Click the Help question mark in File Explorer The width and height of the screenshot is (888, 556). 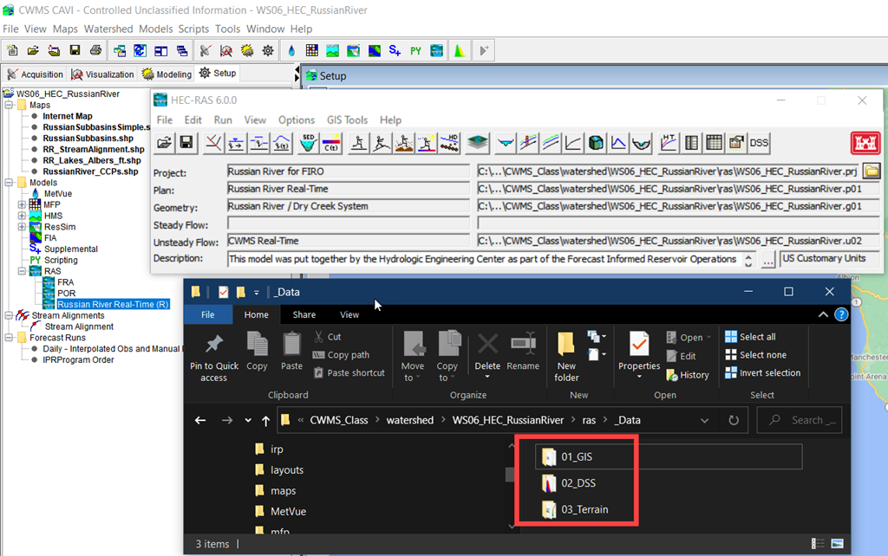click(841, 314)
